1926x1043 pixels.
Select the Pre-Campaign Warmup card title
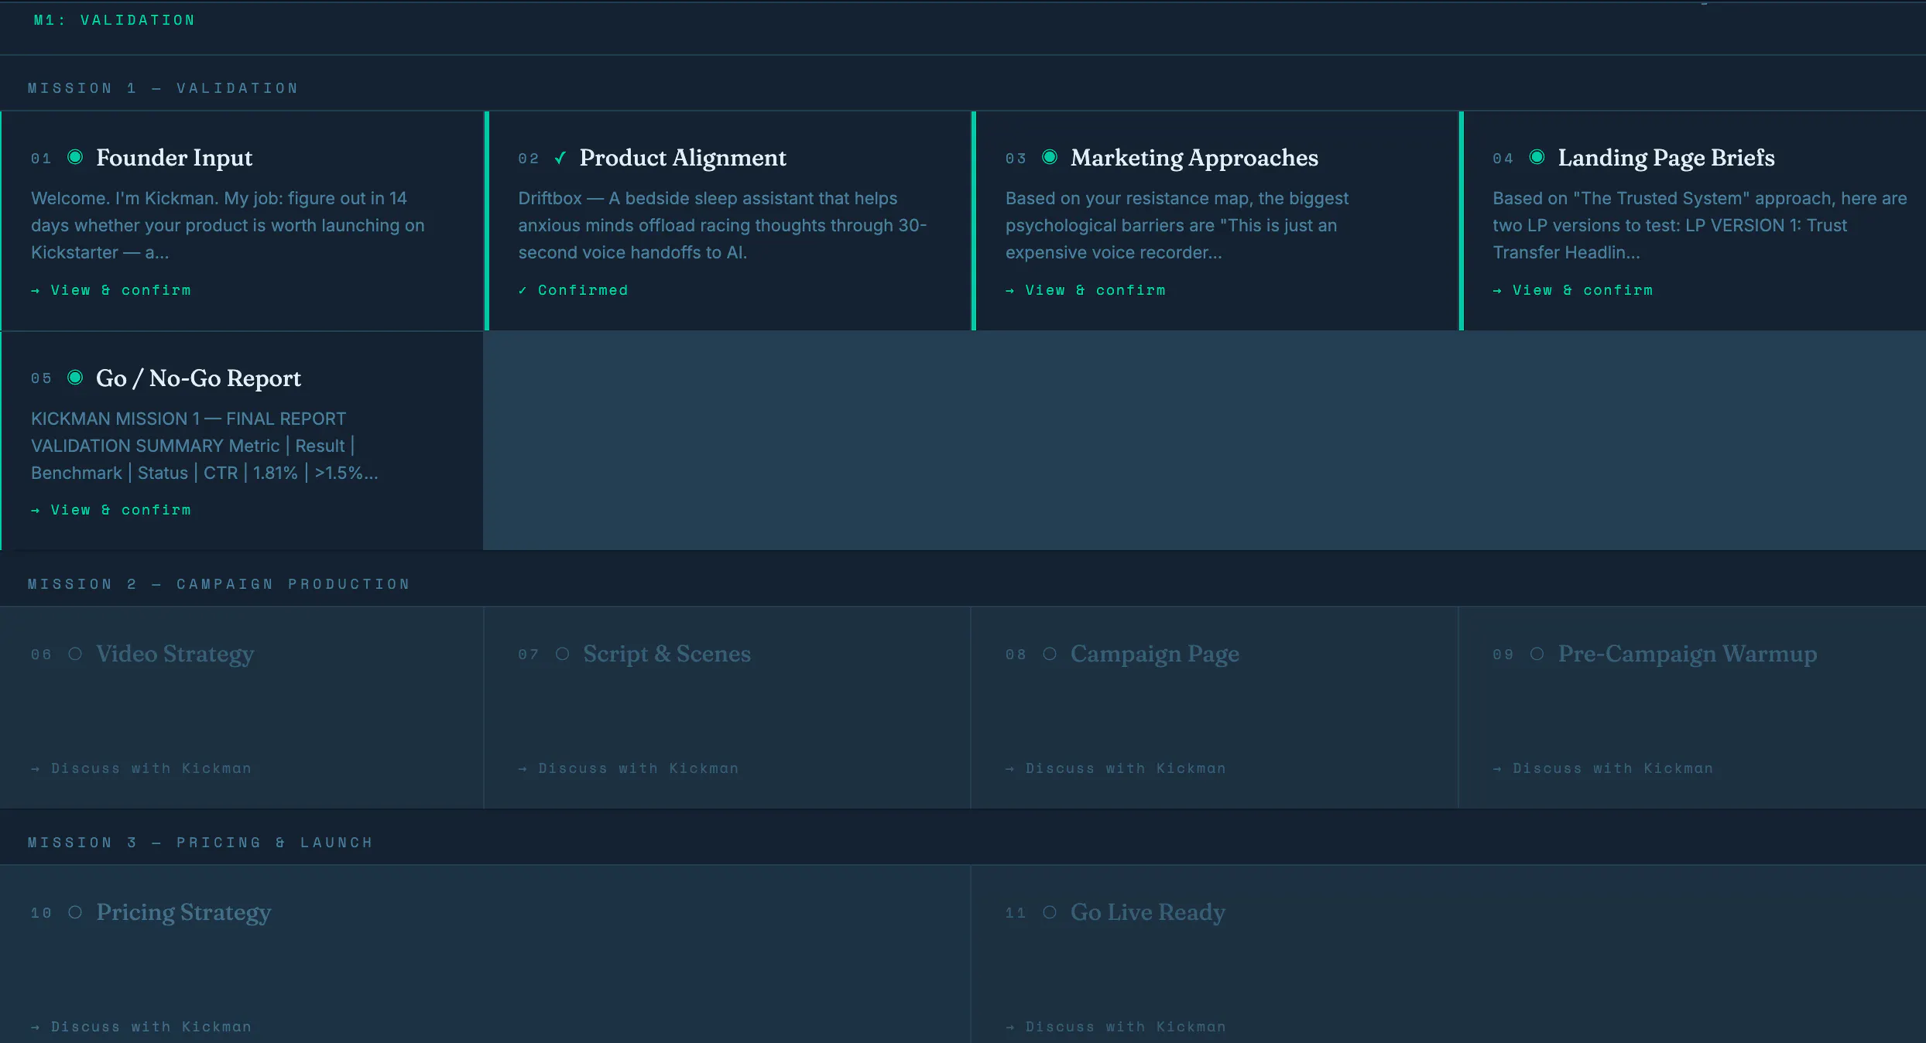click(1688, 654)
